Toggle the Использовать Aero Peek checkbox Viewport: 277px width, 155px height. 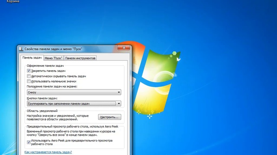pos(29,142)
